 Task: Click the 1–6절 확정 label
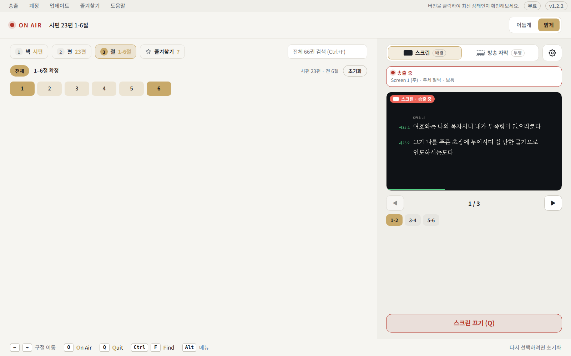coord(46,71)
